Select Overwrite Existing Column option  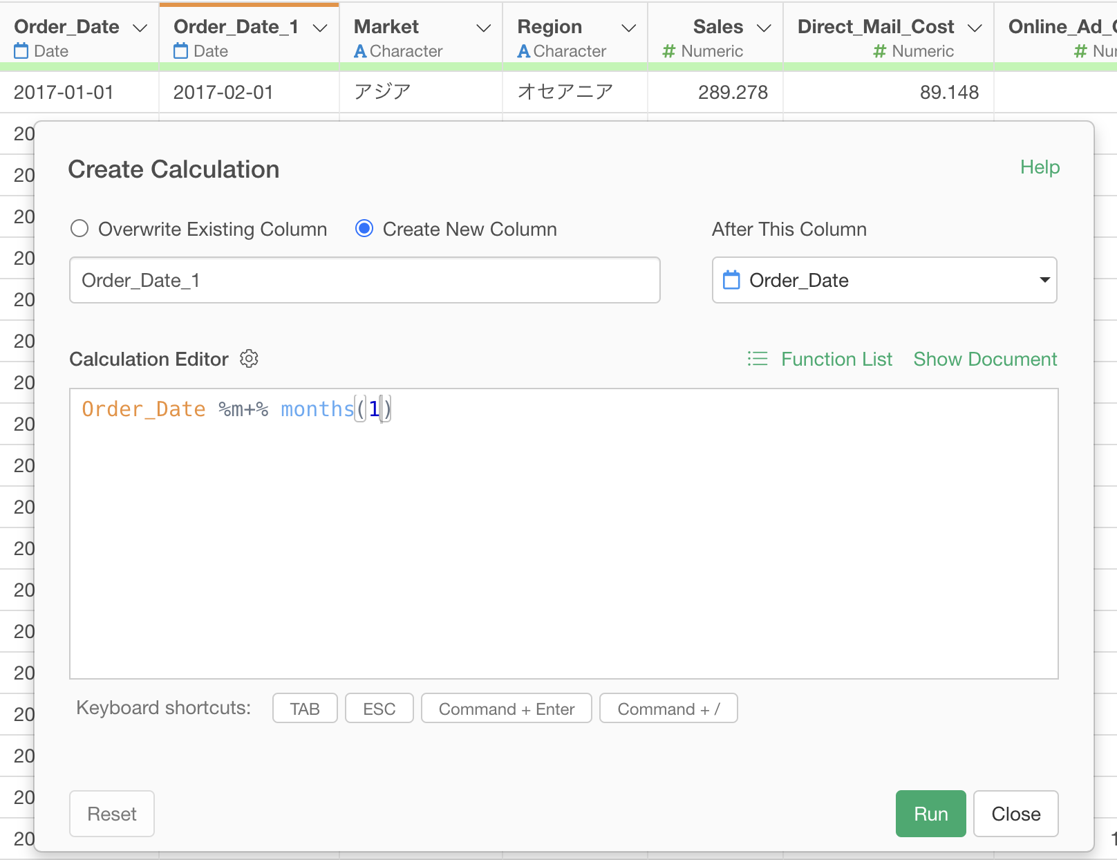pos(79,229)
